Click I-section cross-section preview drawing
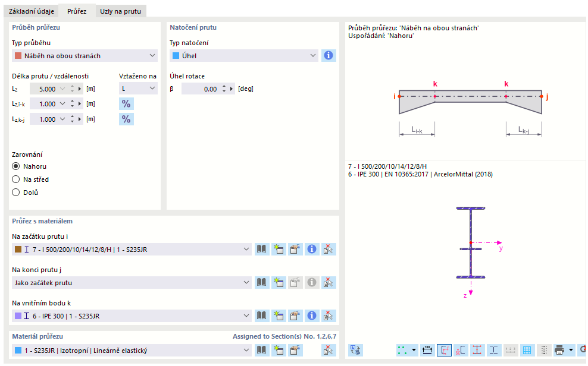 tap(471, 243)
